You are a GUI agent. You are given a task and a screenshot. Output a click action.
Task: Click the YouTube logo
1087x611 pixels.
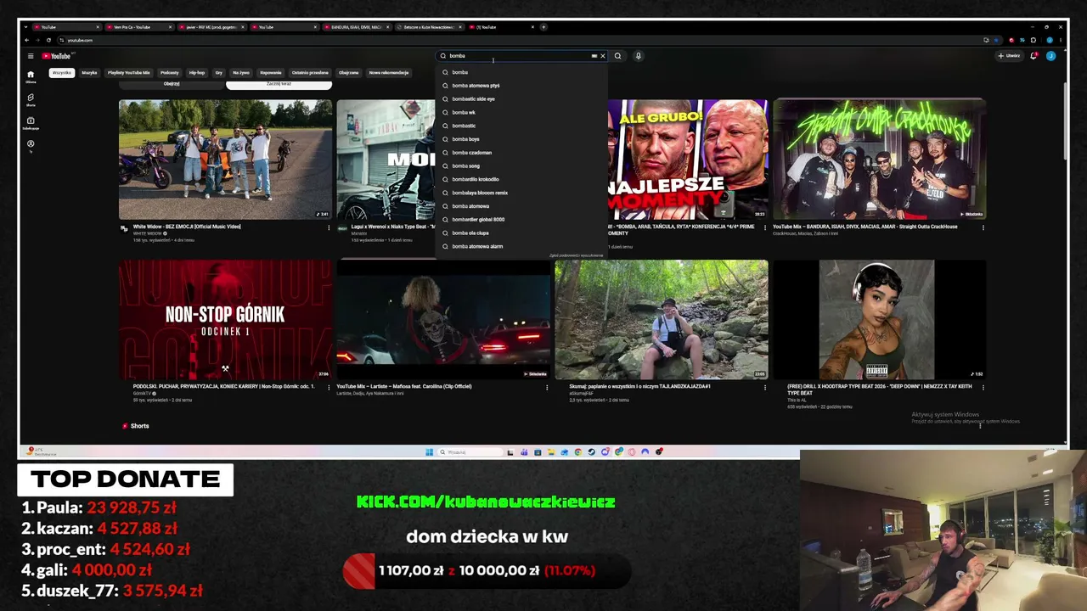pyautogui.click(x=58, y=56)
